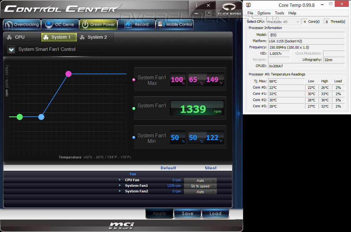Image resolution: width=351 pixels, height=232 pixels.
Task: Click Core #0 temperature reading 22°C
Action: click(286, 87)
